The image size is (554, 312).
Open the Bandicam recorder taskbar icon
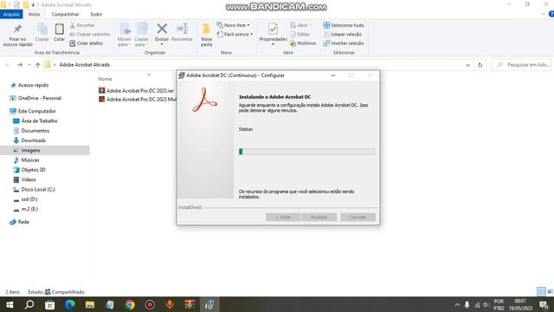(x=150, y=304)
